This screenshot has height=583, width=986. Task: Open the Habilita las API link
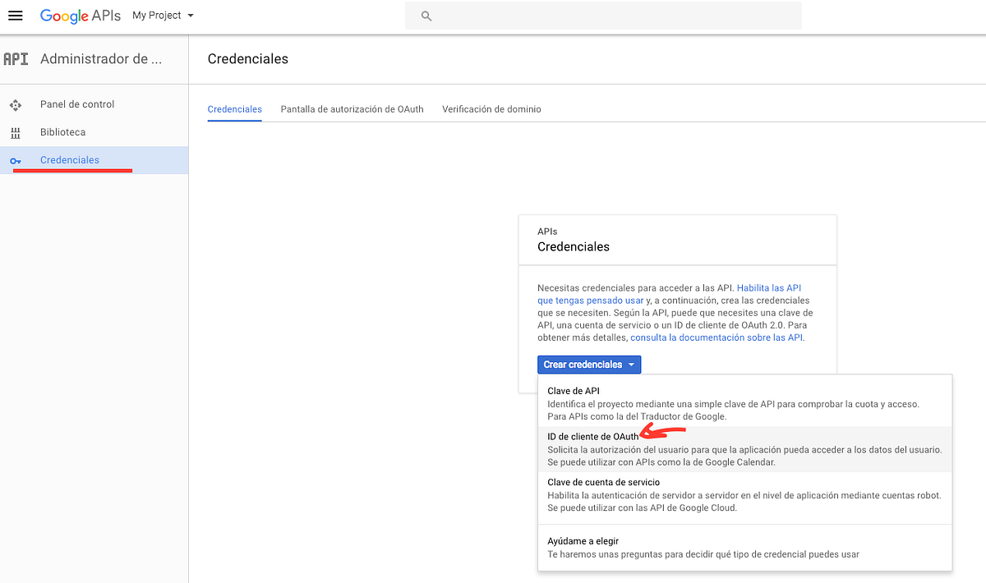[769, 287]
